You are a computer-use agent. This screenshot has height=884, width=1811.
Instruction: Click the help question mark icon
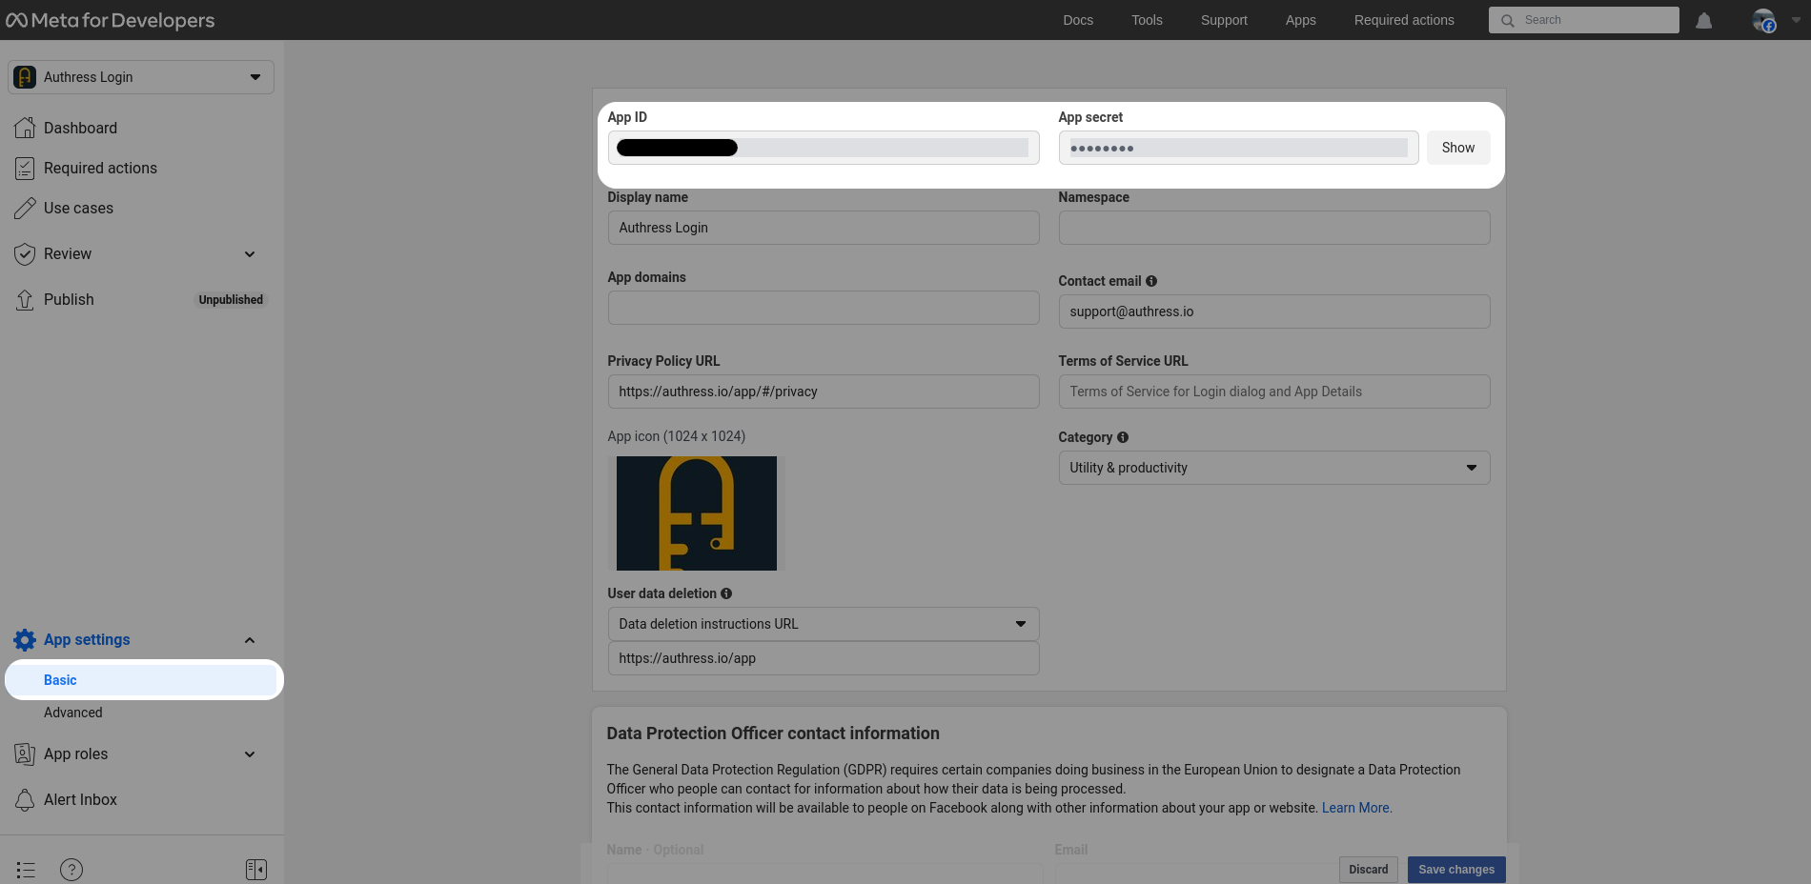[71, 869]
